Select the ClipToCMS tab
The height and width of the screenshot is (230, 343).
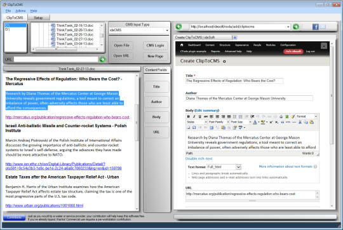pos(15,18)
